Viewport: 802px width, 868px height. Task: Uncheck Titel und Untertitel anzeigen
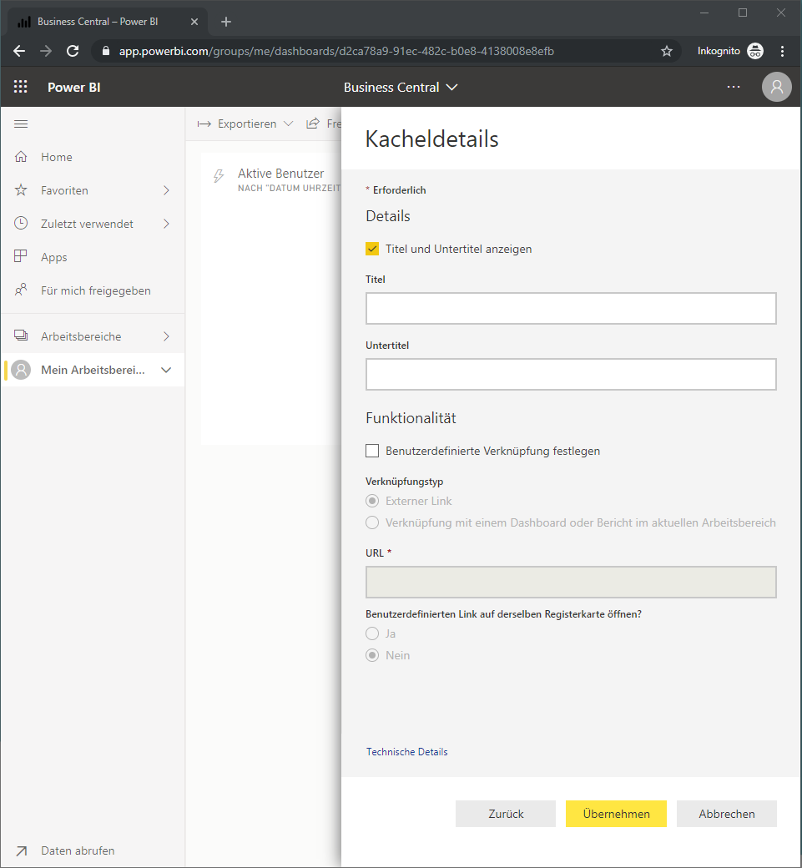click(372, 249)
